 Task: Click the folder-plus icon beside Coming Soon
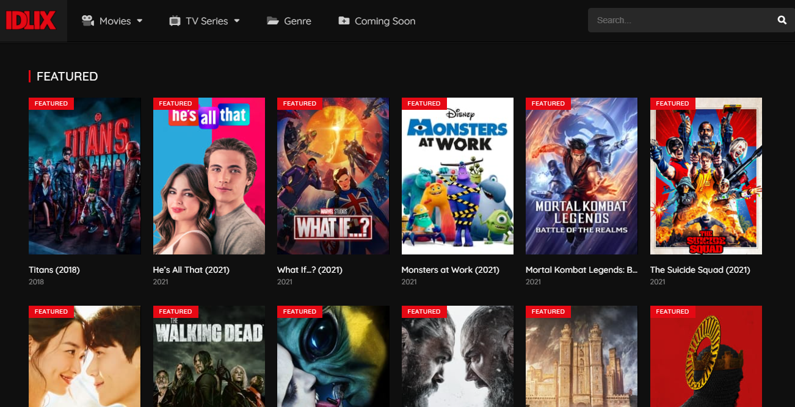[x=344, y=21]
